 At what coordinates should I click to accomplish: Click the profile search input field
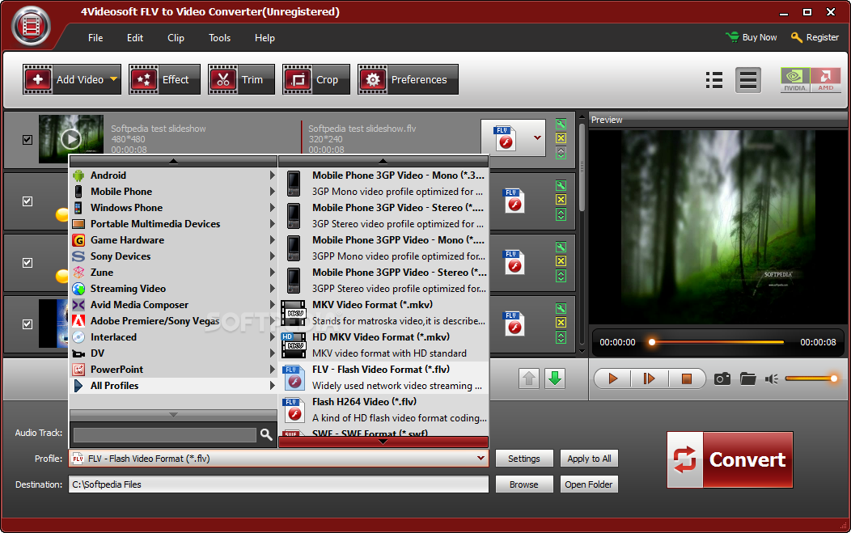tap(165, 435)
